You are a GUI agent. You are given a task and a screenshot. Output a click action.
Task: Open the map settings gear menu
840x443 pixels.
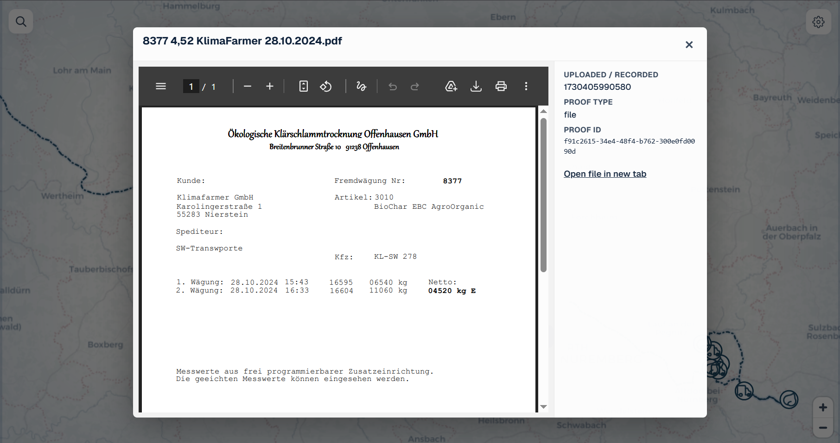click(x=819, y=22)
